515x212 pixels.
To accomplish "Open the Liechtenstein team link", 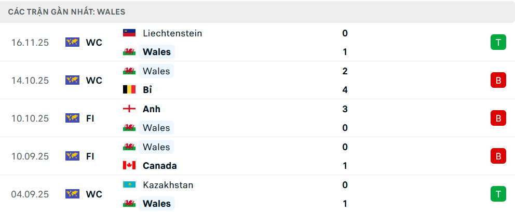I will point(172,33).
